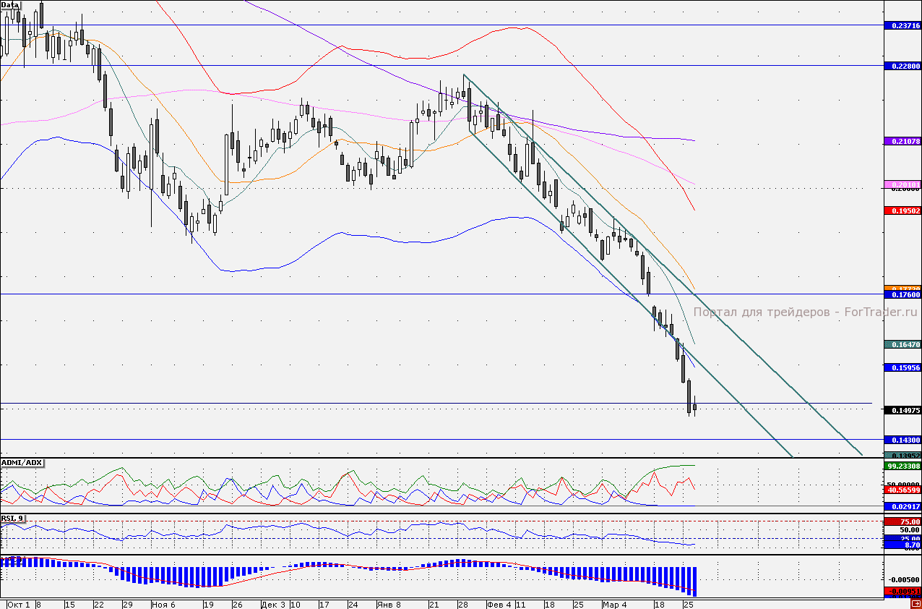Image resolution: width=922 pixels, height=609 pixels.
Task: Click the blue 0.15956 price tag
Action: [902, 367]
